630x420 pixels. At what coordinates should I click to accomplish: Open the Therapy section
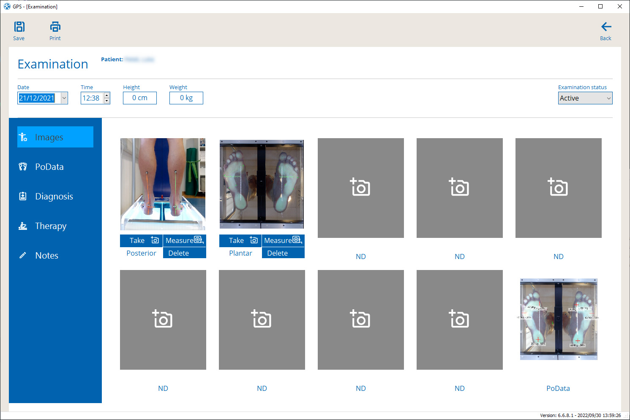51,226
